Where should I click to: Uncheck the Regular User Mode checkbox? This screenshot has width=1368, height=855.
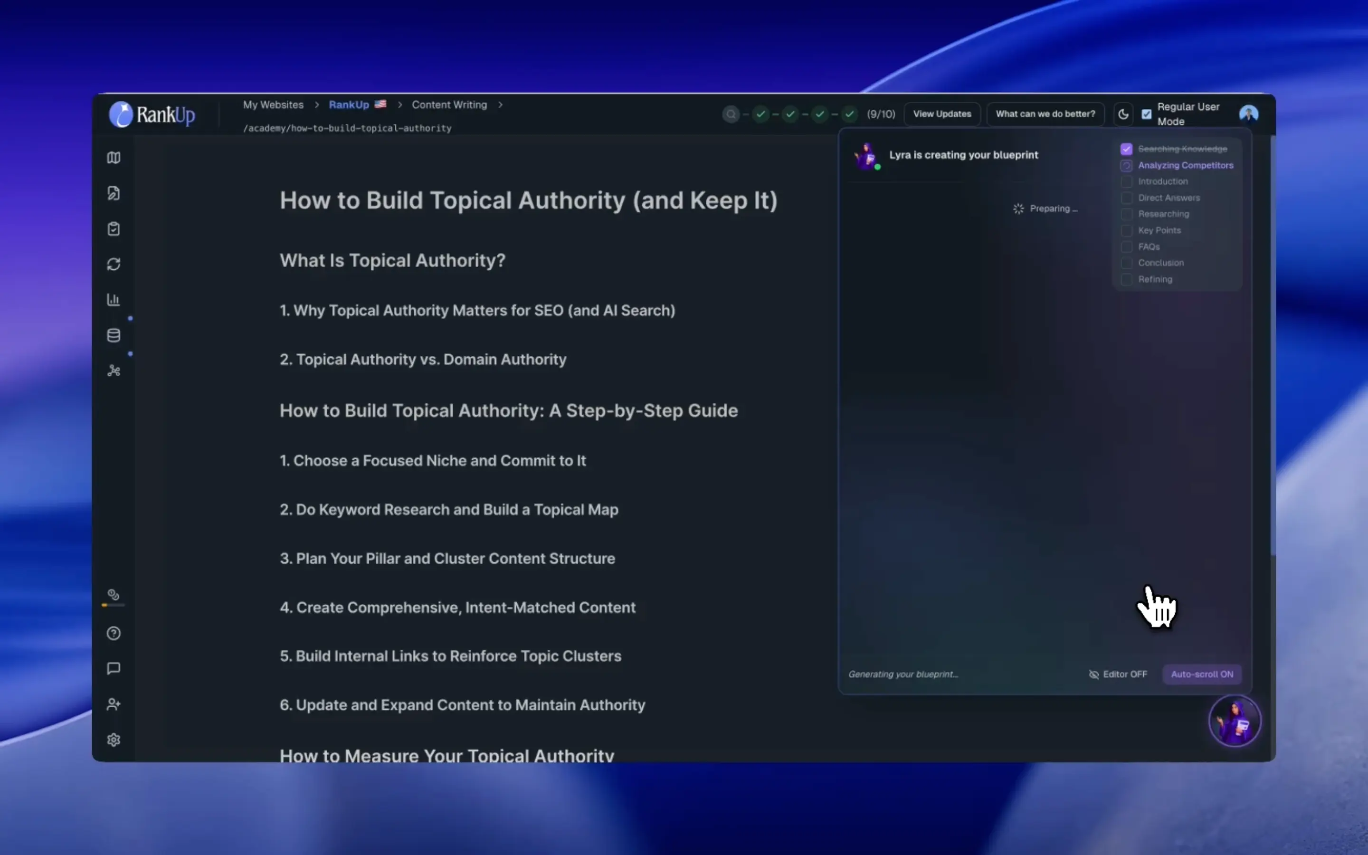pos(1146,114)
